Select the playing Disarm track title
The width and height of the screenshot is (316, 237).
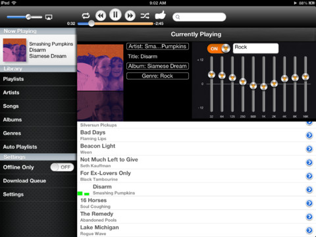click(102, 187)
